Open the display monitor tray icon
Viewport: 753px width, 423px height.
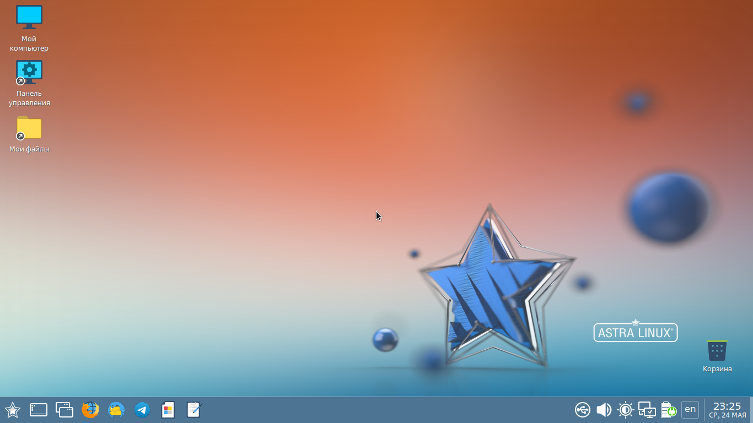tap(648, 410)
